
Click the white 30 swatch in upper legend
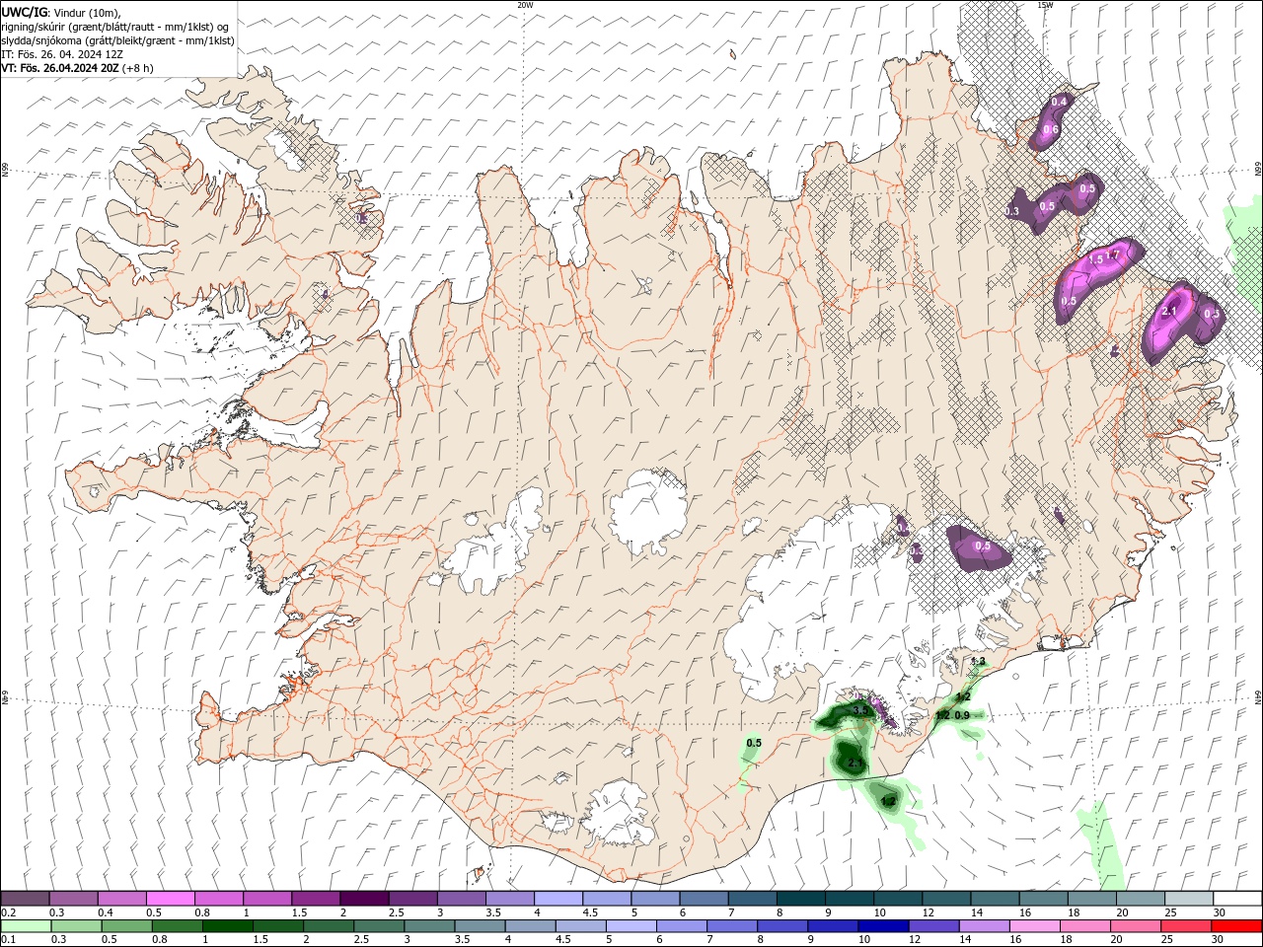click(x=1237, y=899)
